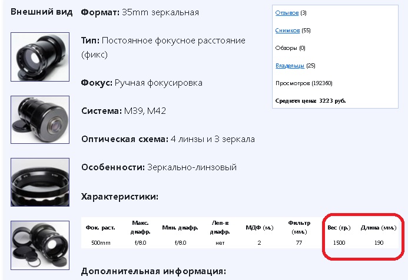Click the 1500 weight cell
The image size is (408, 280).
coord(339,243)
